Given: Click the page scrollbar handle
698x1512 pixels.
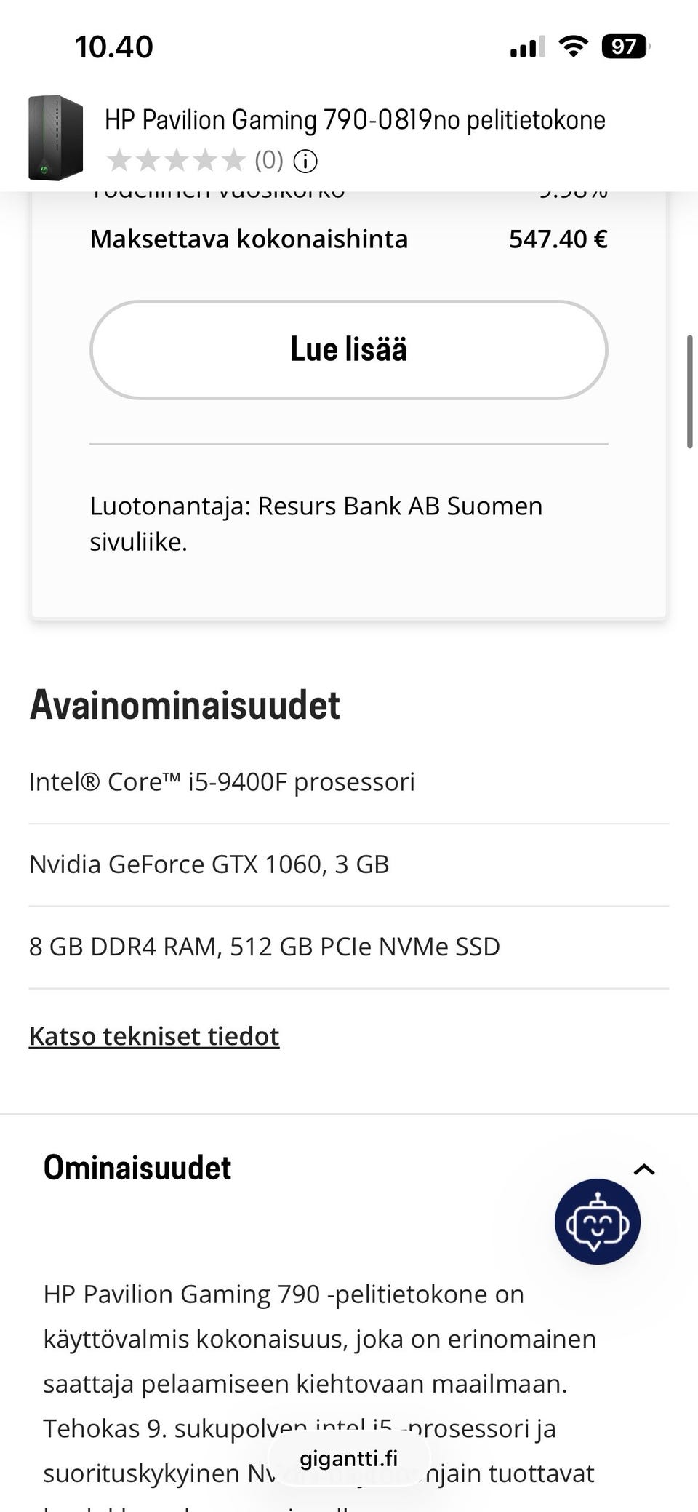Looking at the screenshot, I should 689,391.
